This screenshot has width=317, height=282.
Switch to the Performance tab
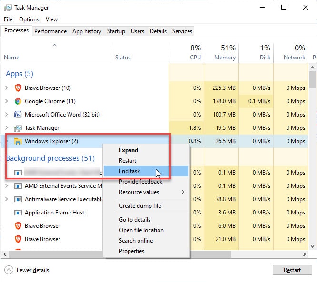click(x=50, y=31)
